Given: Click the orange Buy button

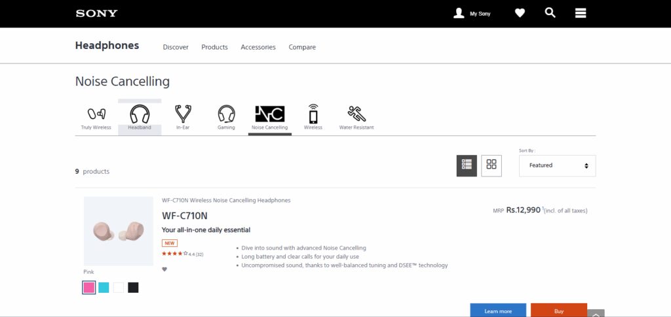Looking at the screenshot, I should pos(559,311).
